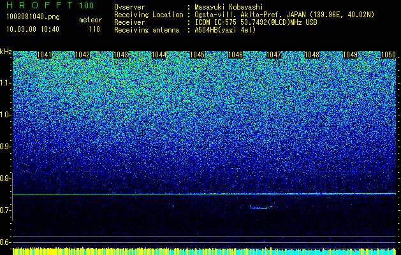This screenshot has width=401, height=255.
Task: Click the Receiver field label
Action: pos(129,22)
